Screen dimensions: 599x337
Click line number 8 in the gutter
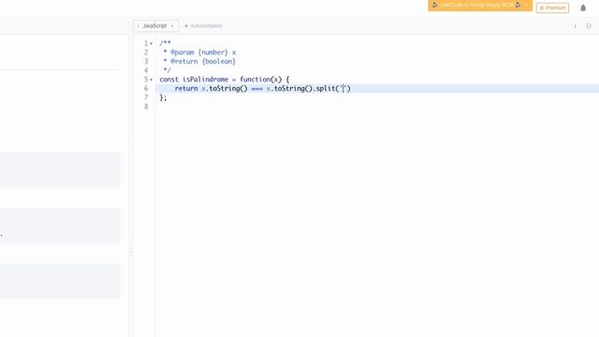pos(146,107)
